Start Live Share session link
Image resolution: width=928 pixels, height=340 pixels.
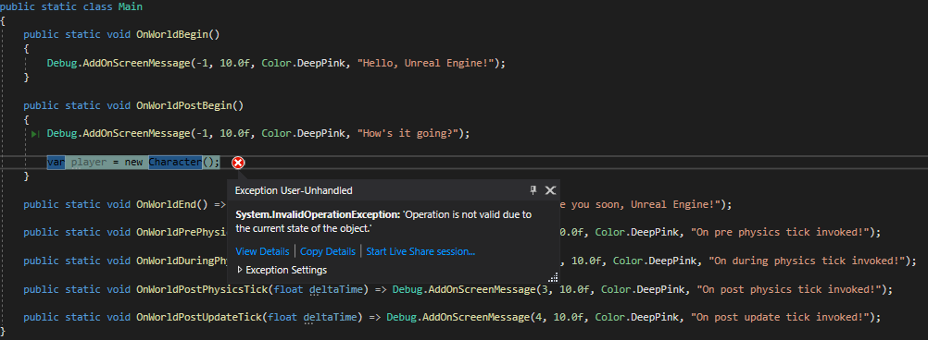tap(420, 251)
